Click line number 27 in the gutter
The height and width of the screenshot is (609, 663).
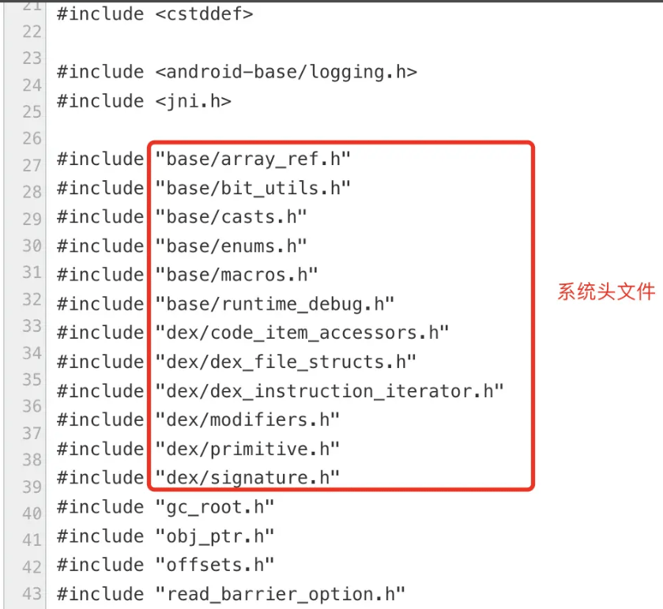32,165
